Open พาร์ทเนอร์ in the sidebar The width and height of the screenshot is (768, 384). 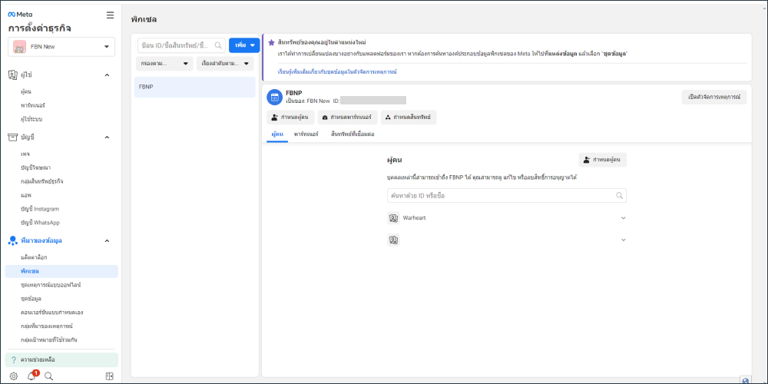click(x=33, y=105)
